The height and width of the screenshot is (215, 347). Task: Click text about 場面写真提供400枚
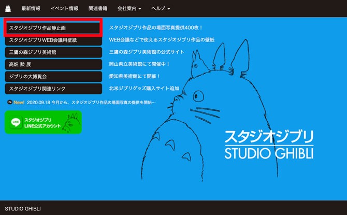(156, 27)
